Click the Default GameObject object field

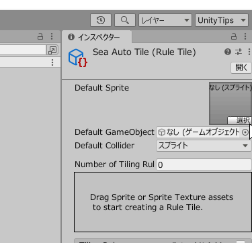[204, 132]
